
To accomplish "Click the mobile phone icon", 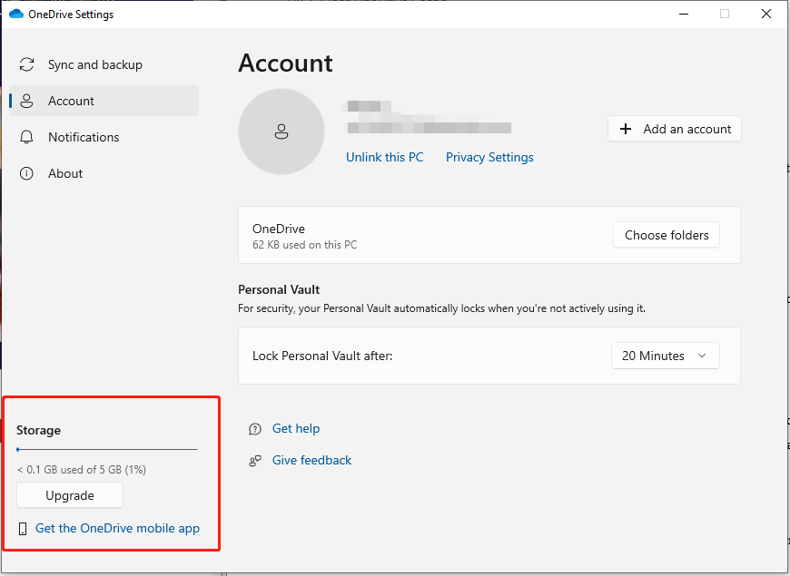I will pyautogui.click(x=23, y=529).
